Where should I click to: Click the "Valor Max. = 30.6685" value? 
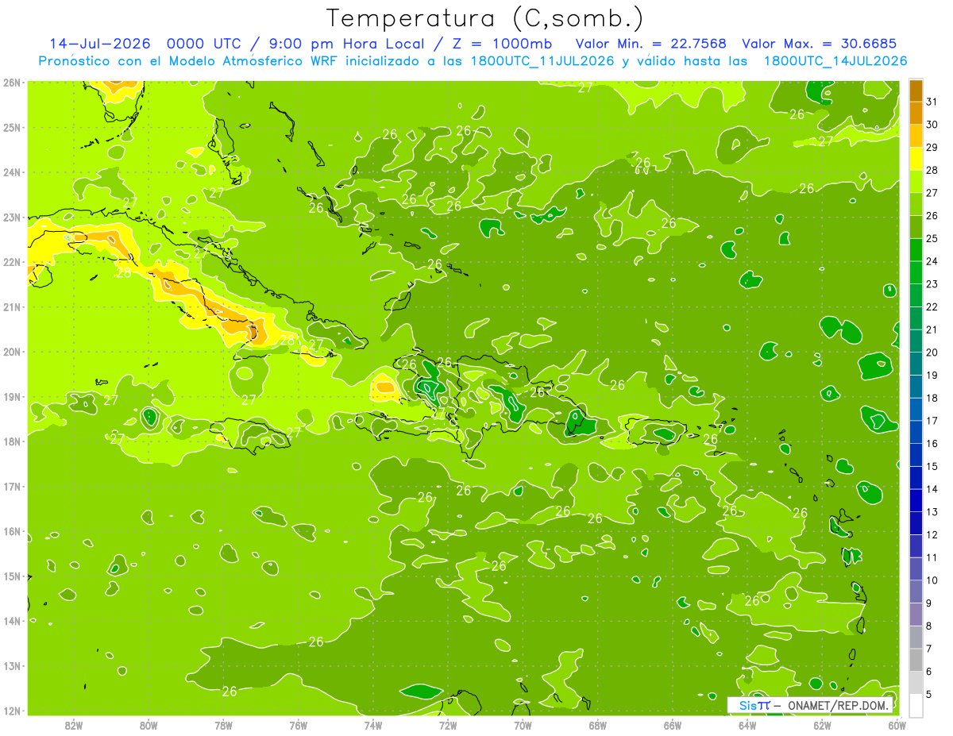pyautogui.click(x=820, y=44)
